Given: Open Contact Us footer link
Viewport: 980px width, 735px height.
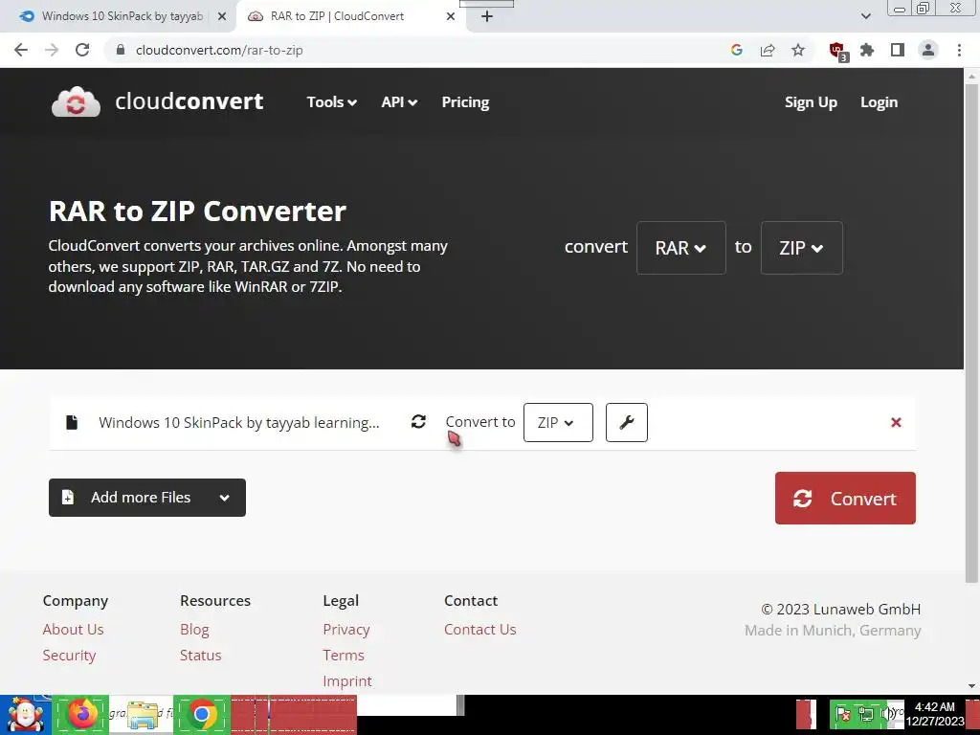Looking at the screenshot, I should (480, 630).
